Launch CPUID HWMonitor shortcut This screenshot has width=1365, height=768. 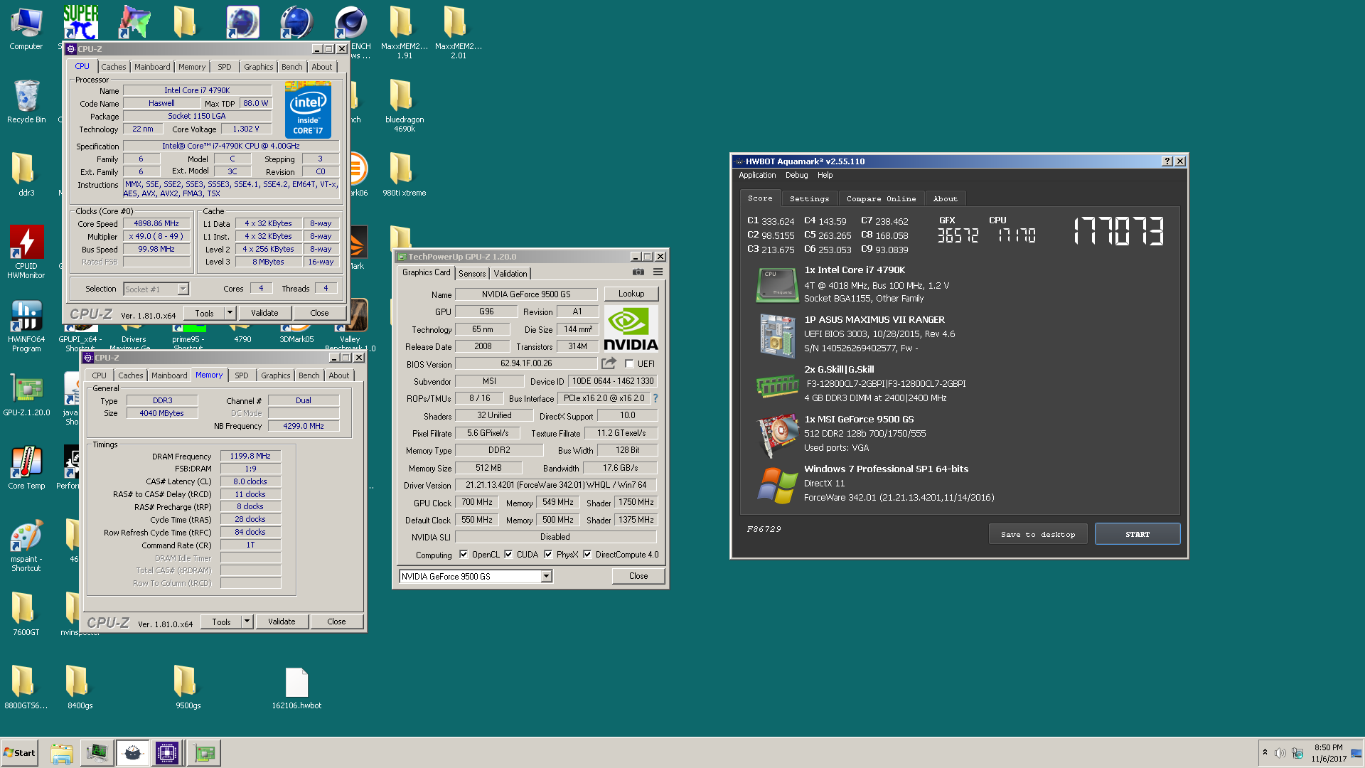[x=26, y=251]
